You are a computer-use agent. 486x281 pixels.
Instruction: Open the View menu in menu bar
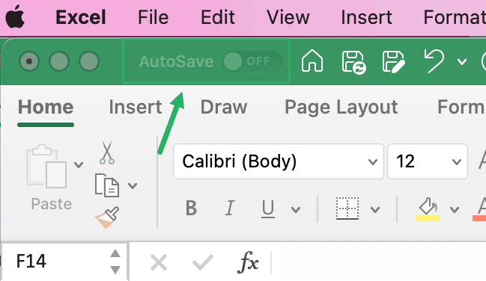tap(288, 17)
